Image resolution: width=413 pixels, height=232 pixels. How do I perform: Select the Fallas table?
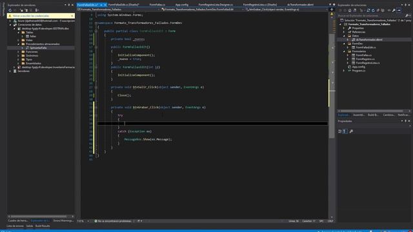click(33, 36)
